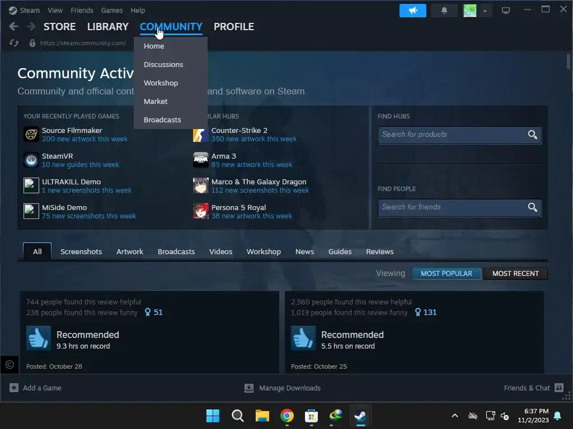573x429 pixels.
Task: Click the award icon beside 131
Action: (x=417, y=312)
